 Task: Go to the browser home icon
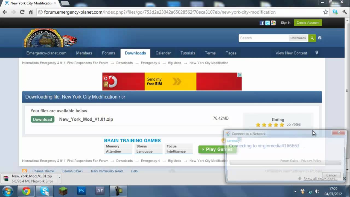[x=31, y=12]
